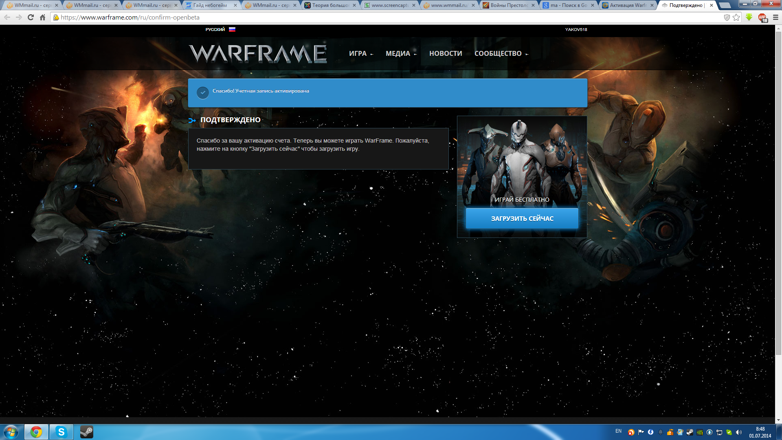The width and height of the screenshot is (782, 440).
Task: Click the page scrollbar down arrow
Action: (778, 420)
